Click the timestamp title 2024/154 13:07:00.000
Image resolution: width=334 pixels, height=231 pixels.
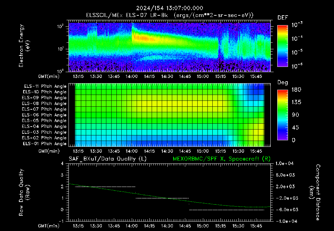pos(170,8)
